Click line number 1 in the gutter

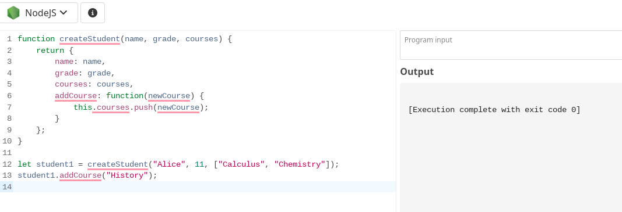click(x=9, y=39)
